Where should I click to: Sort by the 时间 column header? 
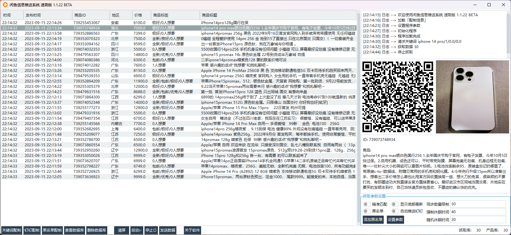[12, 15]
